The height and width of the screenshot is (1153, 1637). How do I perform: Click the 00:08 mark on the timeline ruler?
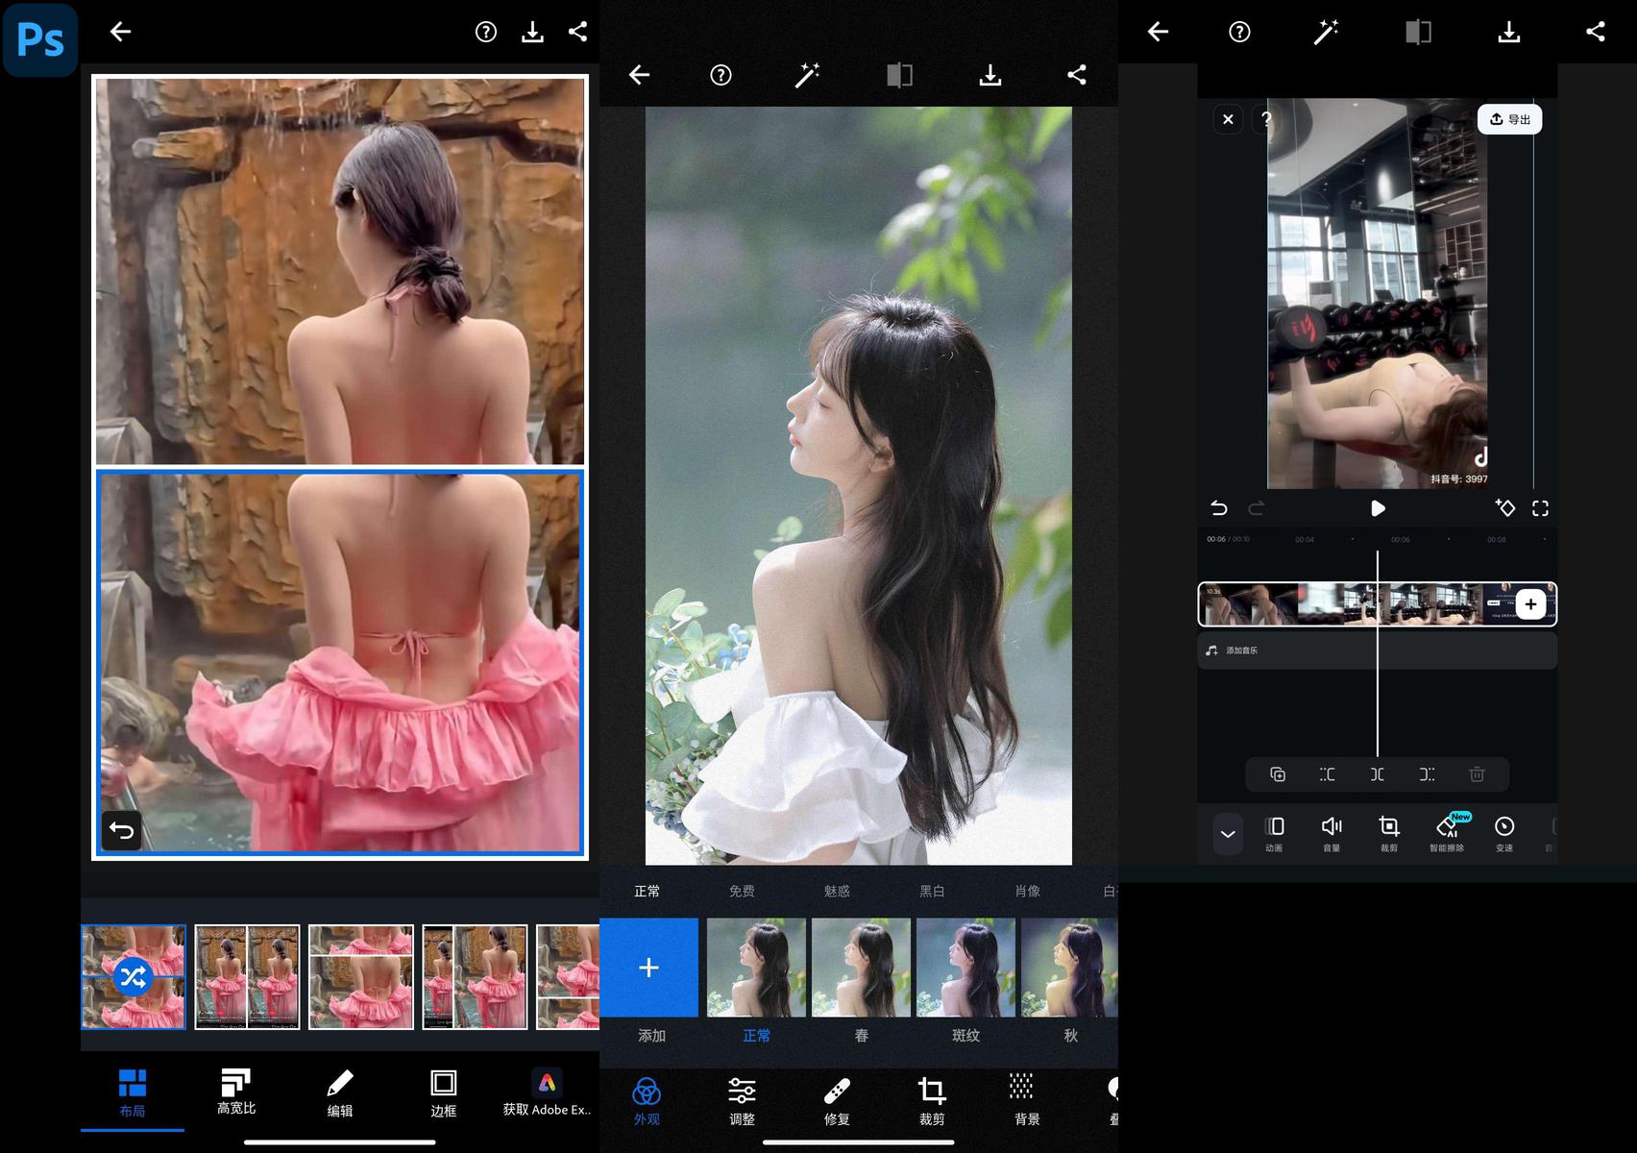[x=1497, y=540]
